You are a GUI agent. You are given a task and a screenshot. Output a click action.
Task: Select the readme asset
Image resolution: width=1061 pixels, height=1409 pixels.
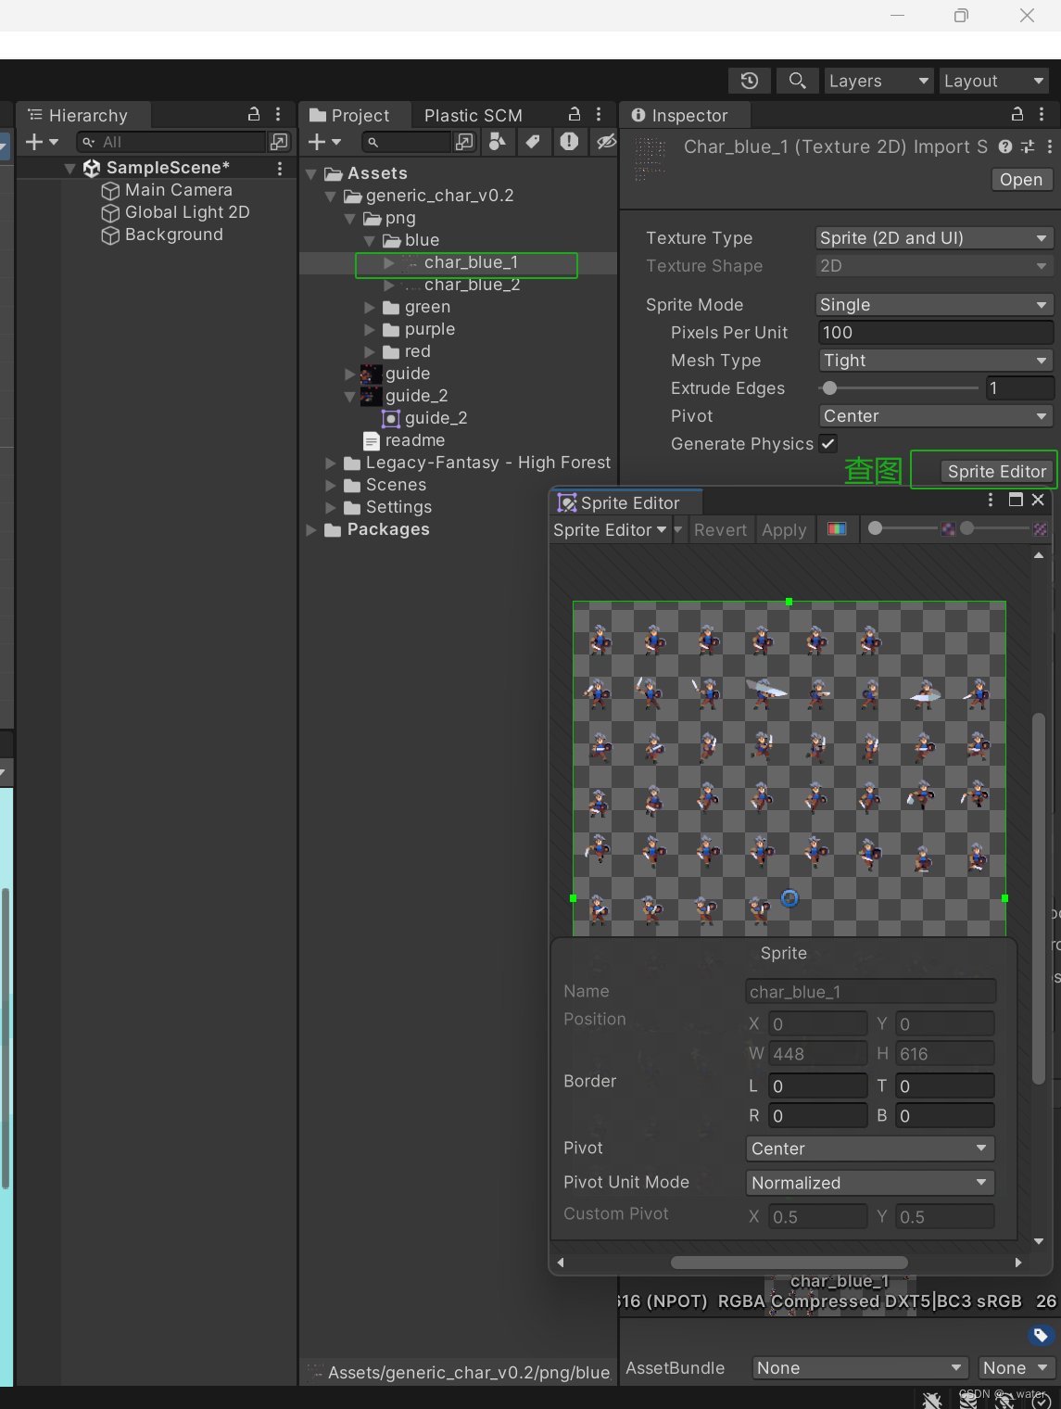(414, 440)
